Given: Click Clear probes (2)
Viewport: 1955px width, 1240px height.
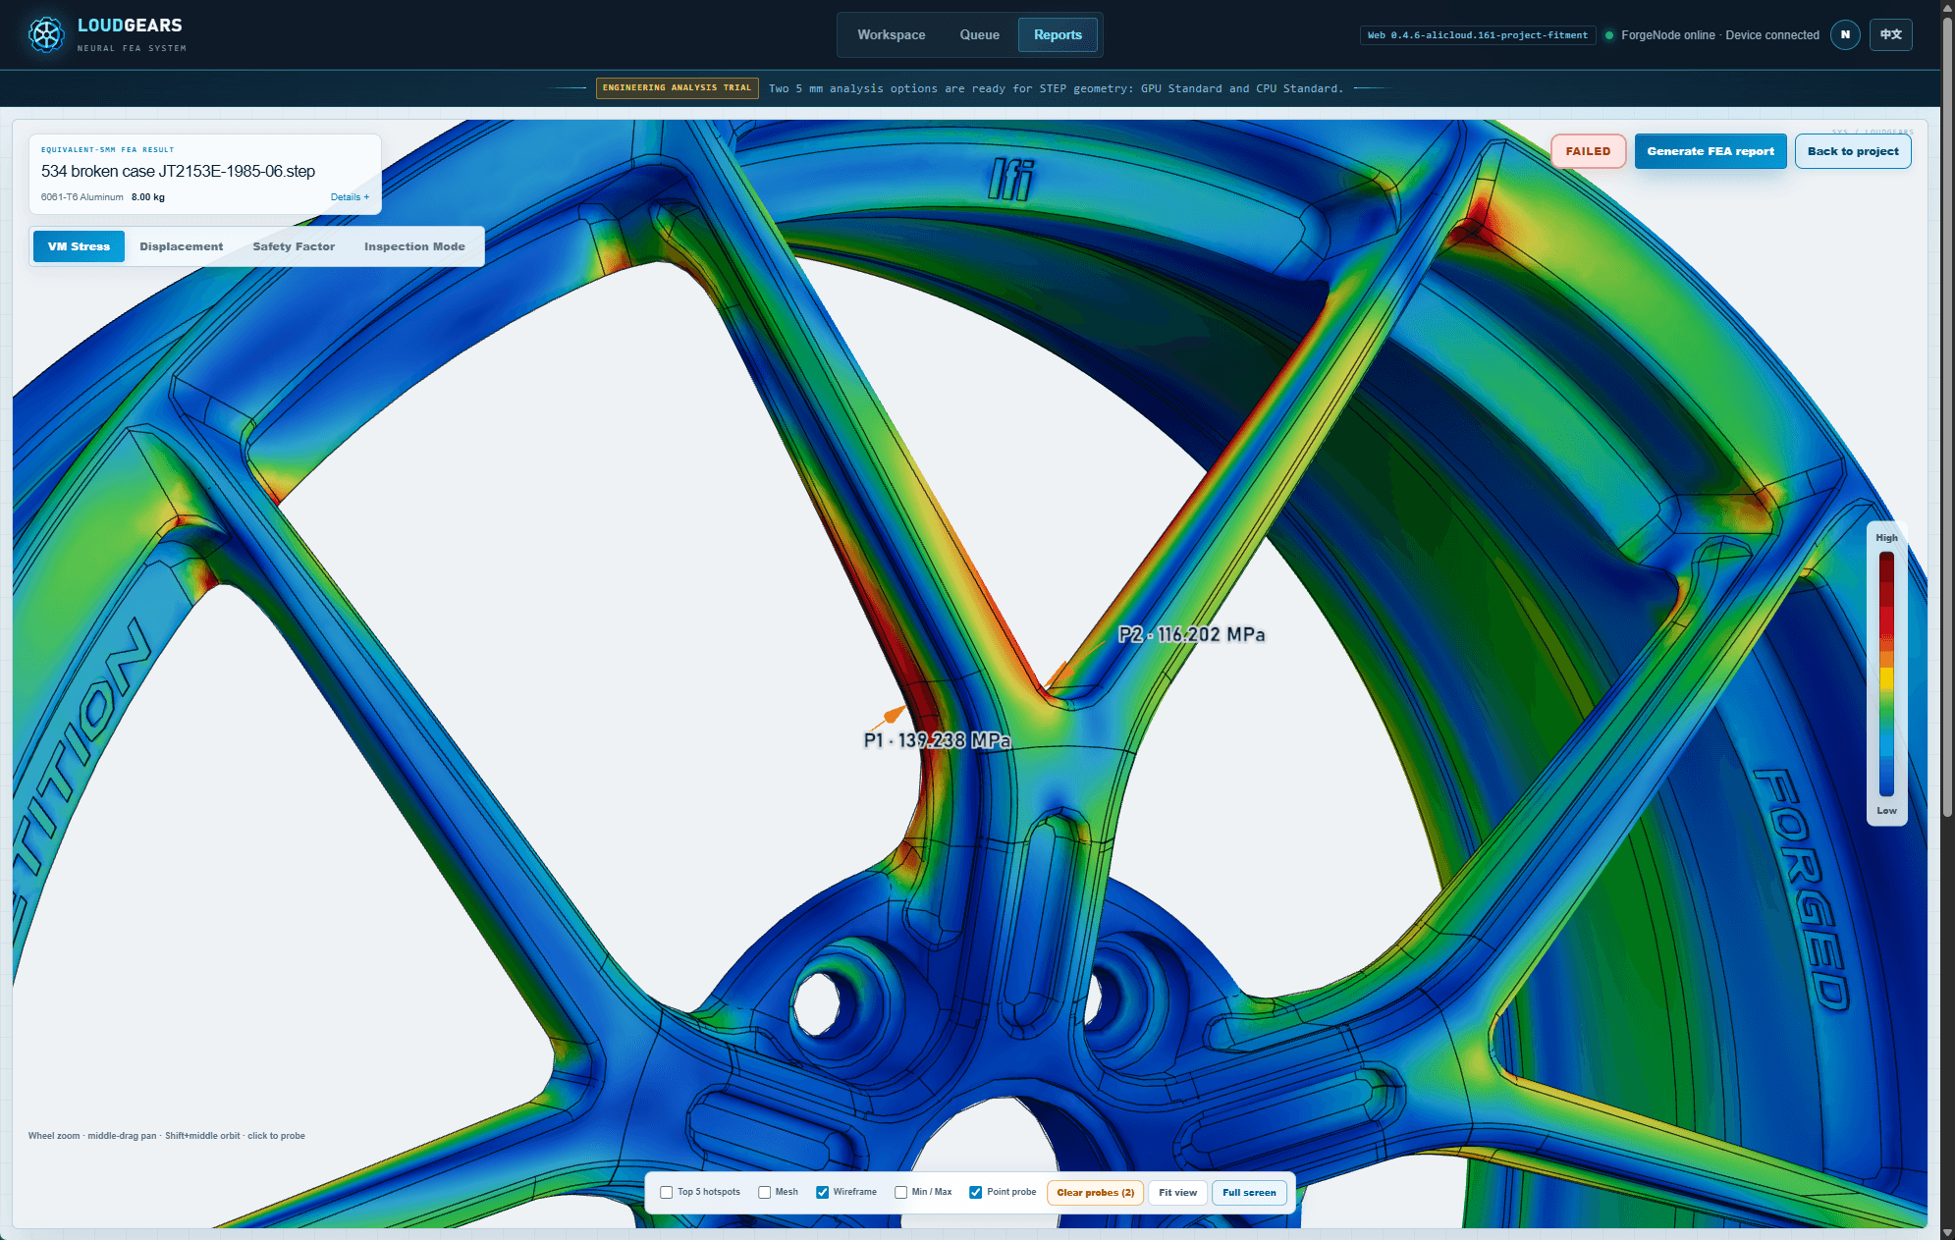Looking at the screenshot, I should (1095, 1193).
